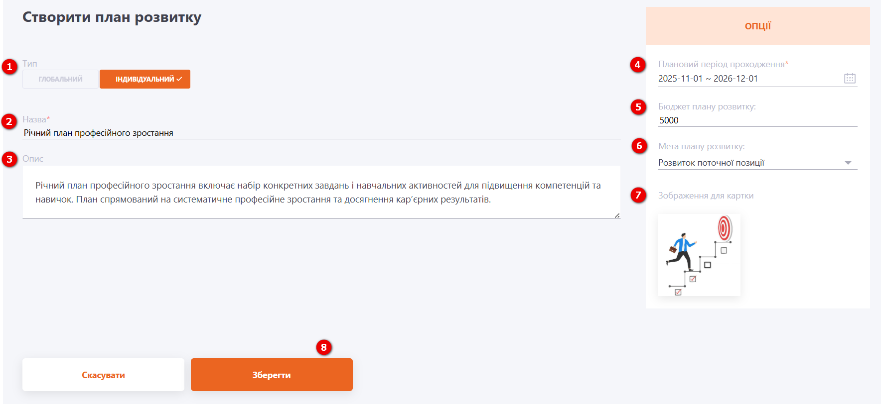Click red marker number 2 beside Назва
Screen dimensions: 881x404
pos(9,121)
